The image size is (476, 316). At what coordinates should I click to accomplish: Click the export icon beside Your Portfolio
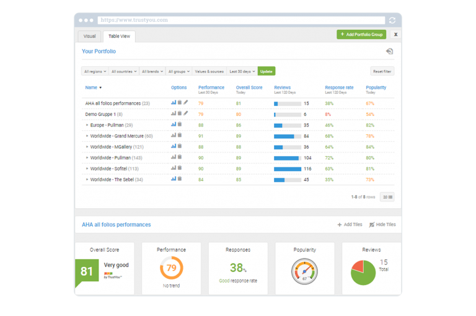(x=389, y=51)
